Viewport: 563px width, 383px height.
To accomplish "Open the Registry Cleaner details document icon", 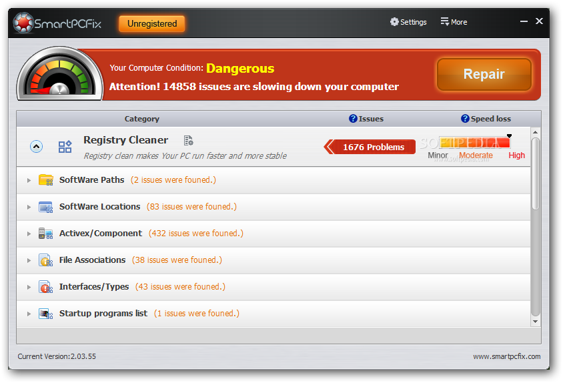I will [189, 141].
